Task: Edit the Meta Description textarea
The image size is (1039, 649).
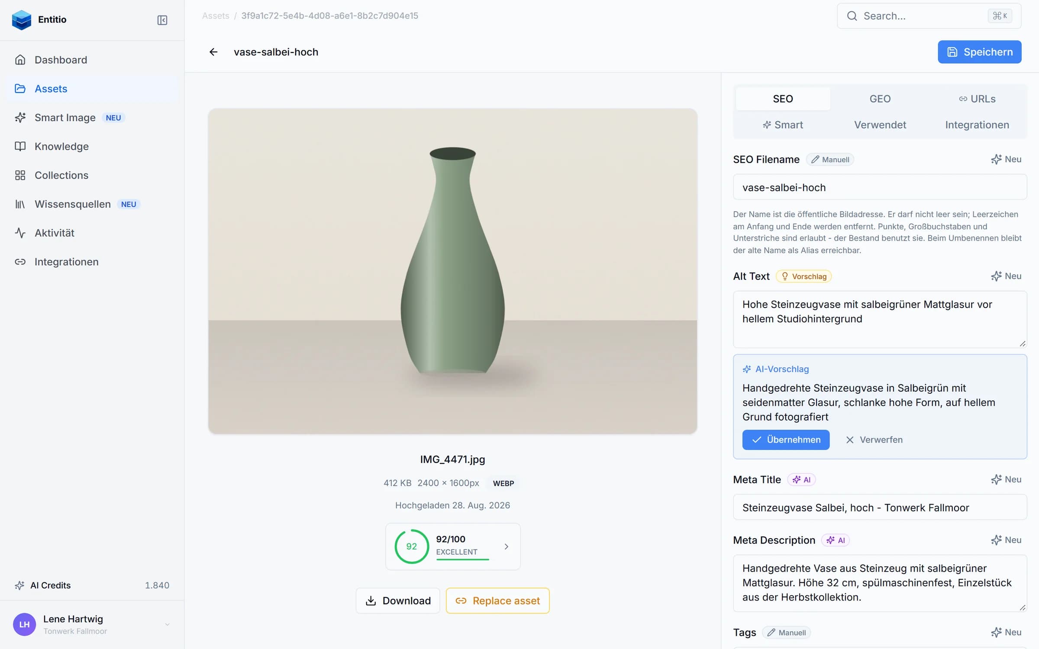Action: coord(880,583)
